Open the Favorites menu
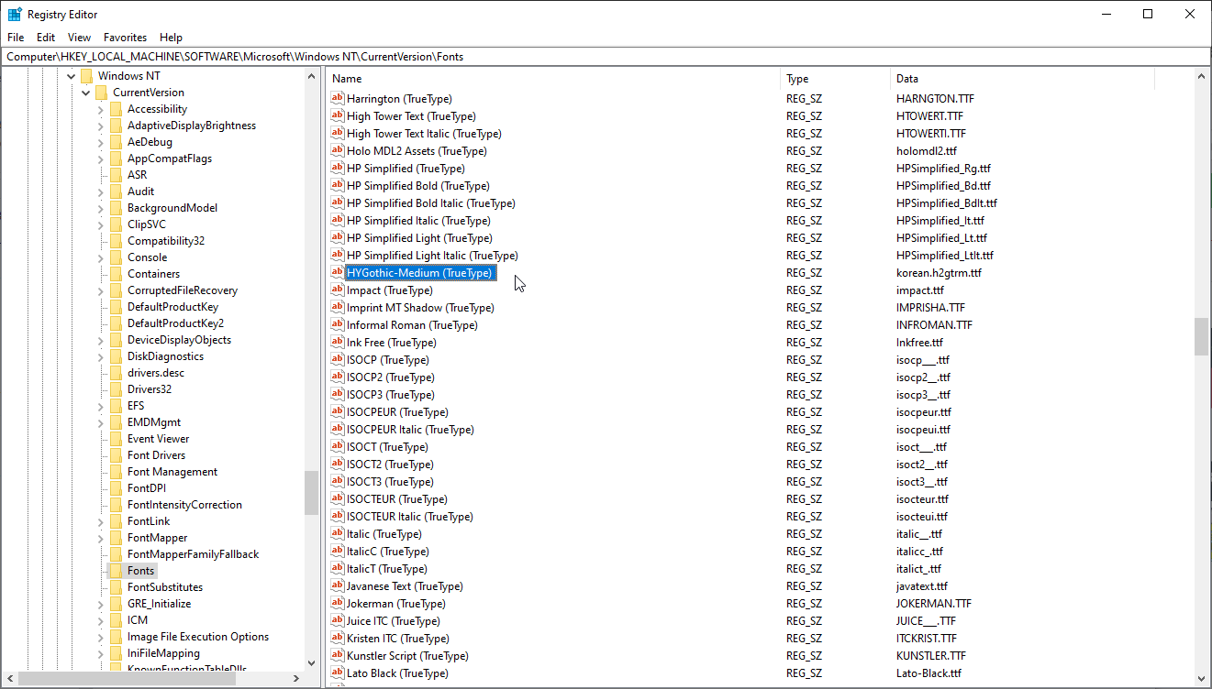Screen dimensions: 1212x689 pyautogui.click(x=125, y=38)
